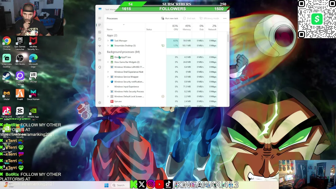Expand Windows Service Wrapper row
The image size is (336, 189).
[x=108, y=77]
